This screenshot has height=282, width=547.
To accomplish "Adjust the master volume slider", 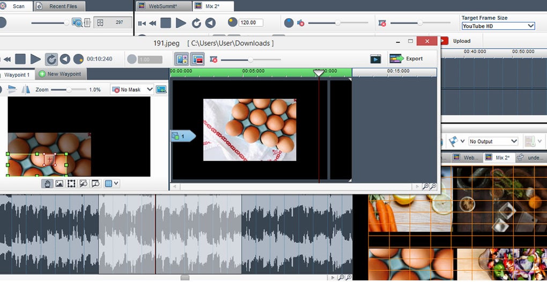I will [x=338, y=23].
